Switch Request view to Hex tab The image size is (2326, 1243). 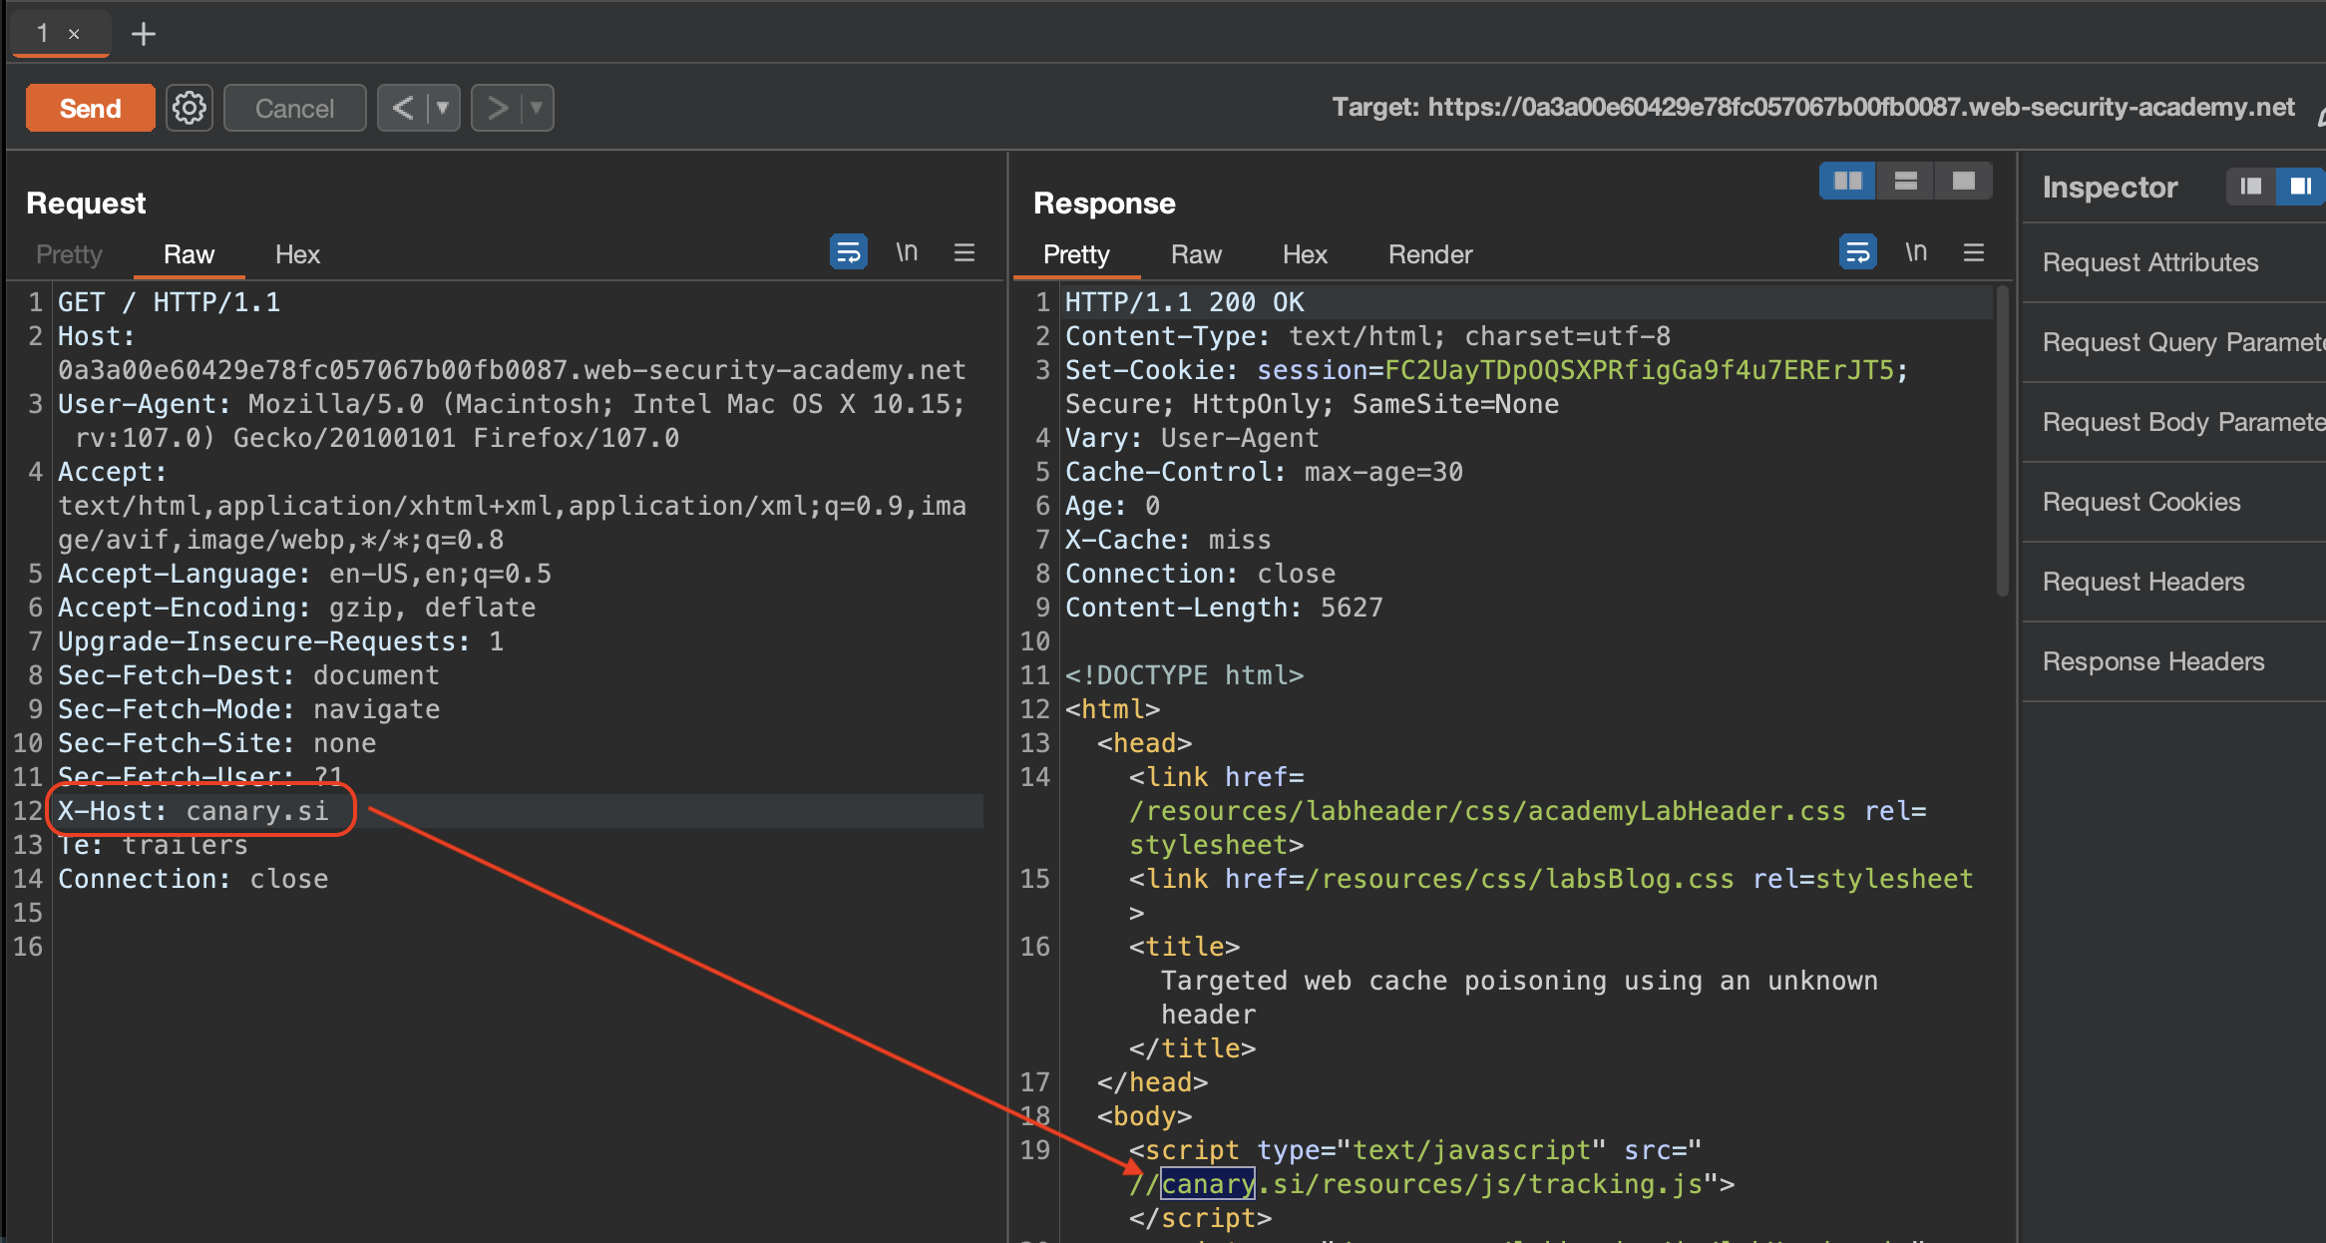pyautogui.click(x=297, y=254)
